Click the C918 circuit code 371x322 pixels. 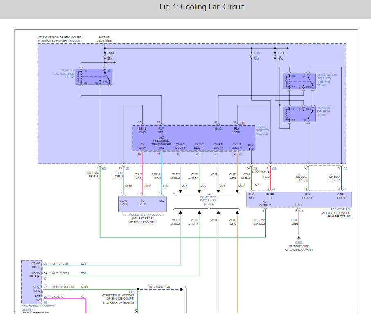128,186
